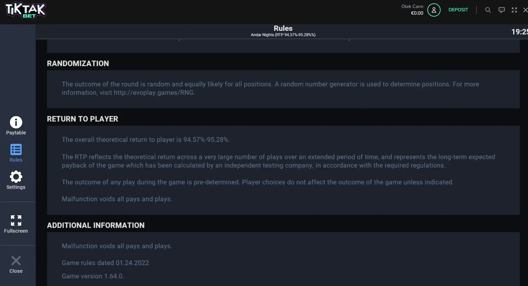Select the Rules label in sidebar
The width and height of the screenshot is (528, 286).
[16, 160]
